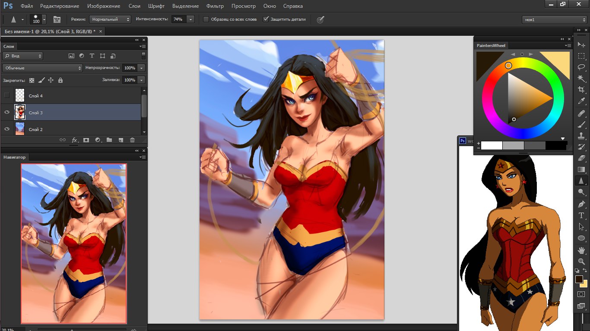Select the Gradient tool
590x331 pixels.
tap(581, 169)
